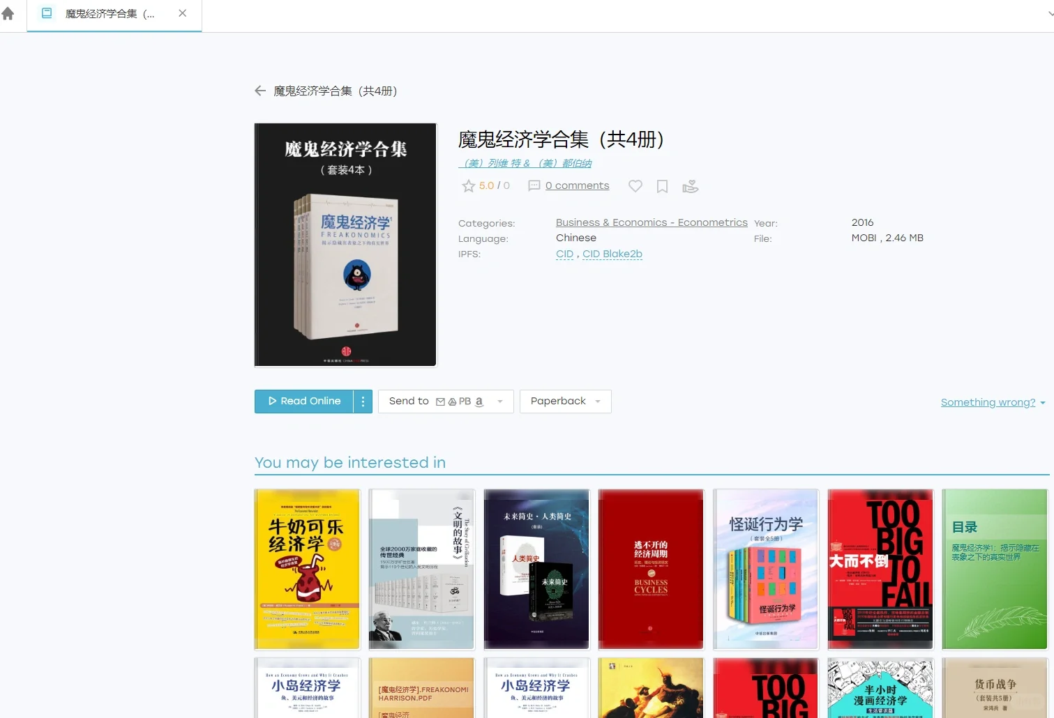Select the 魔鬼经济学合集 tab
The width and height of the screenshot is (1054, 718).
pyautogui.click(x=114, y=14)
